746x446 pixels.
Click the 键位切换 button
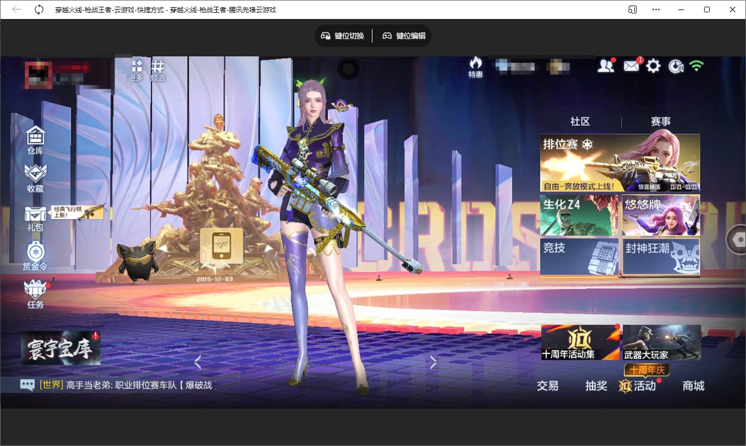(x=343, y=36)
